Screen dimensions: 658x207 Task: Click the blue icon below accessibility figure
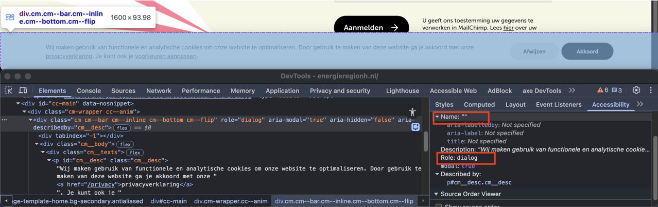pos(415,127)
